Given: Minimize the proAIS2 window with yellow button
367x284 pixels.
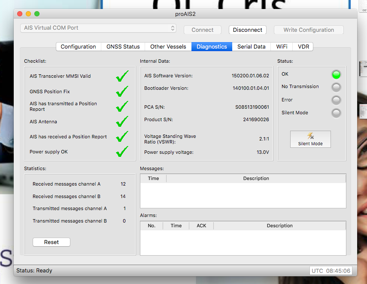Looking at the screenshot, I should (x=28, y=14).
